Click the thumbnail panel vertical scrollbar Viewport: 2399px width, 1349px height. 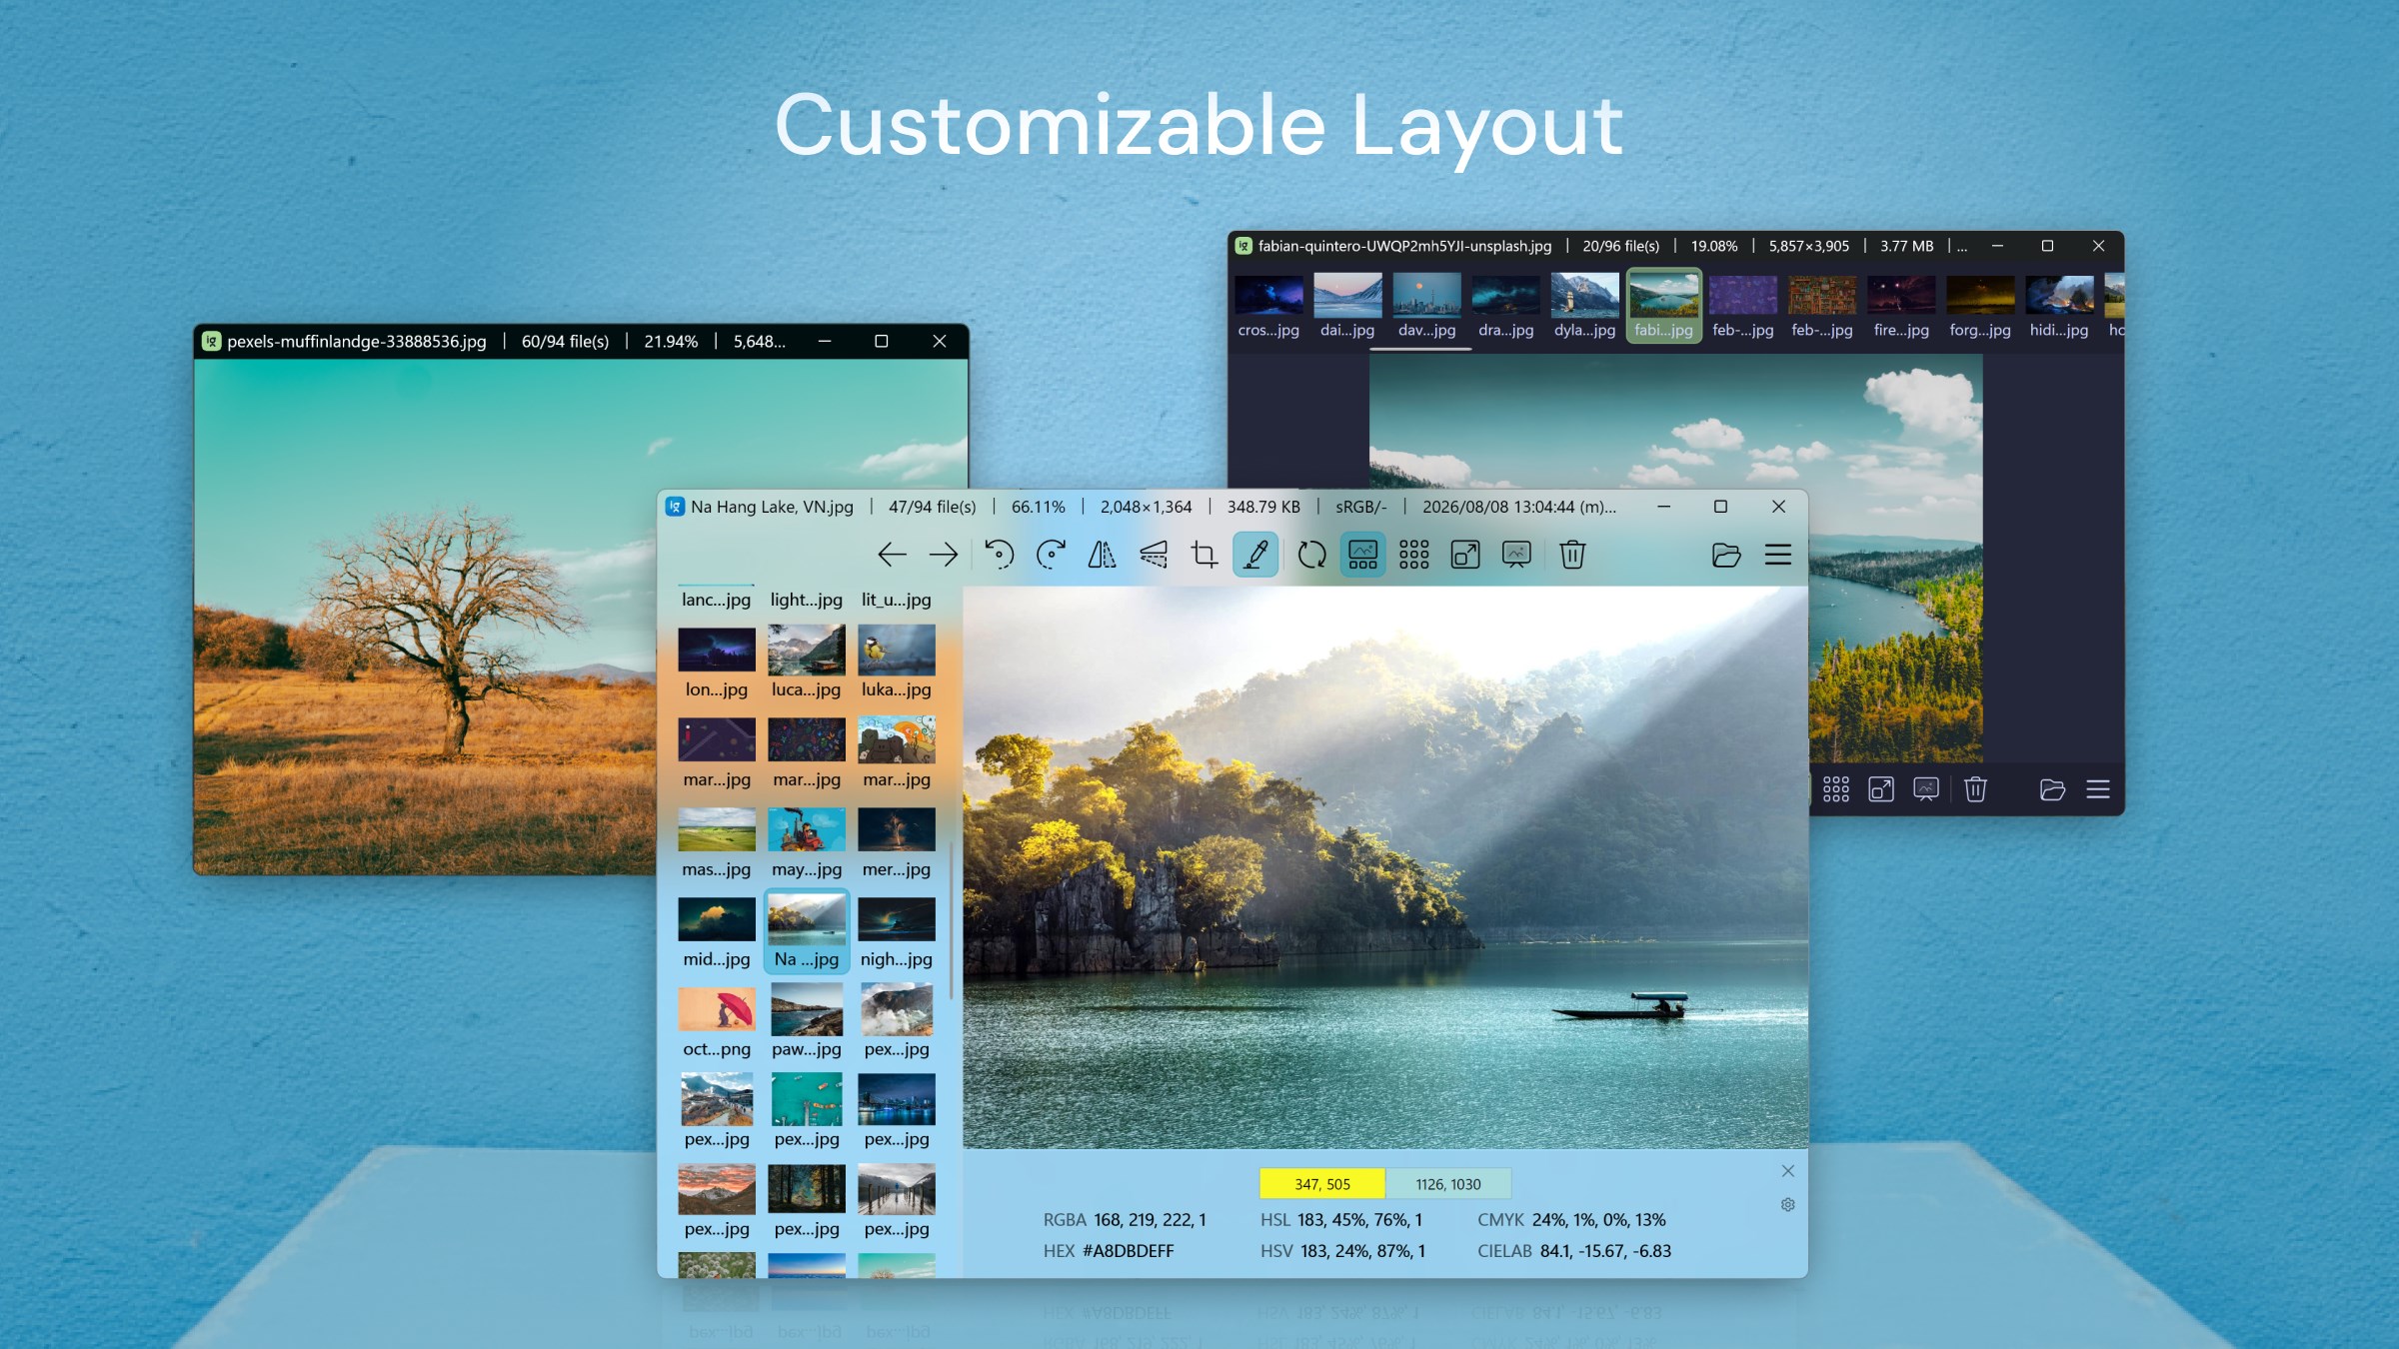[x=952, y=921]
